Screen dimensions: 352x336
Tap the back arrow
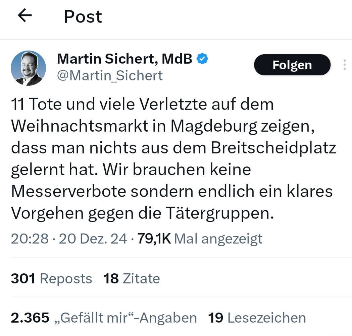click(24, 16)
